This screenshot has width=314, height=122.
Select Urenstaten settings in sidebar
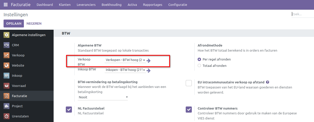pyautogui.click(x=27, y=116)
